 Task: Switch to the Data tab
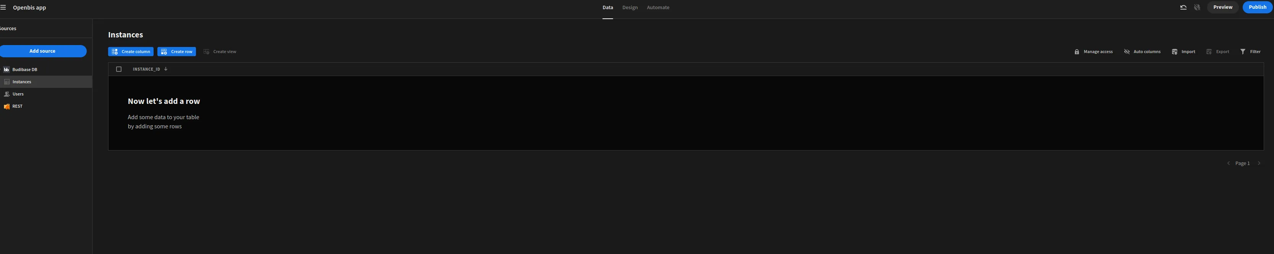608,7
